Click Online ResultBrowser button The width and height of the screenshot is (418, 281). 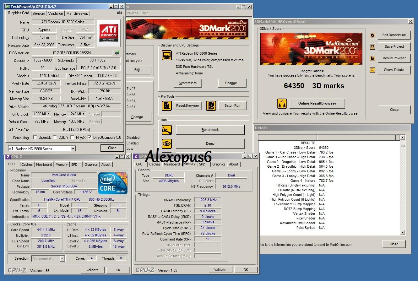[317, 103]
